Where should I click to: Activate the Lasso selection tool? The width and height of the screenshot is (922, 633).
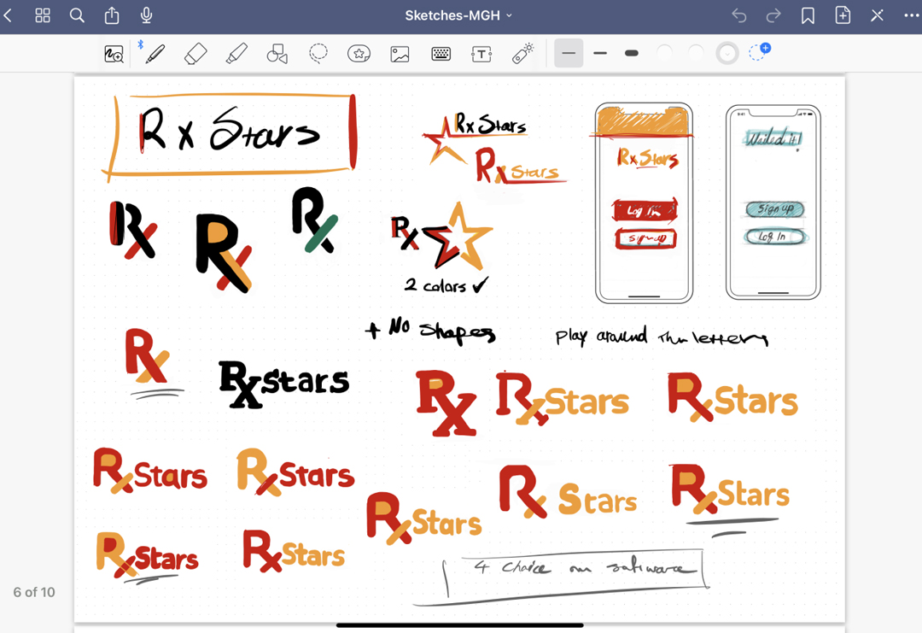pyautogui.click(x=318, y=54)
